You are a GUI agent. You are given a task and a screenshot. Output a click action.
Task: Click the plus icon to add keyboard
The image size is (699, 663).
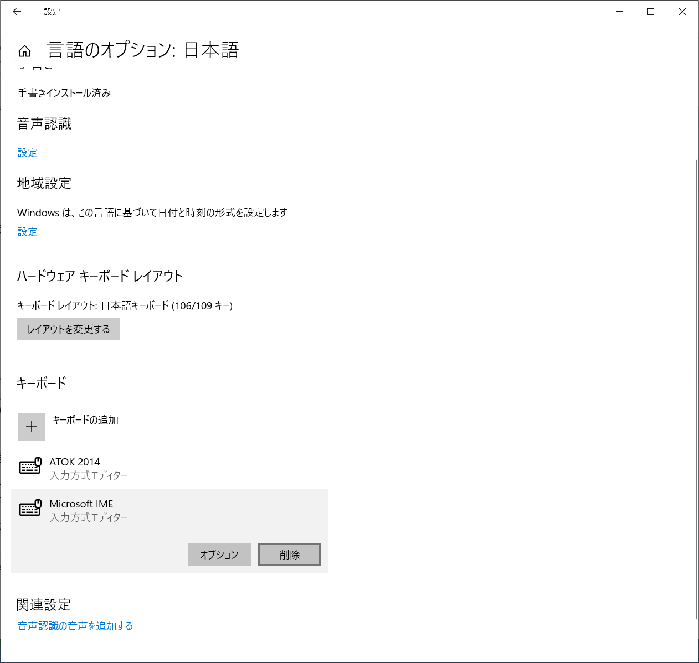pyautogui.click(x=32, y=427)
